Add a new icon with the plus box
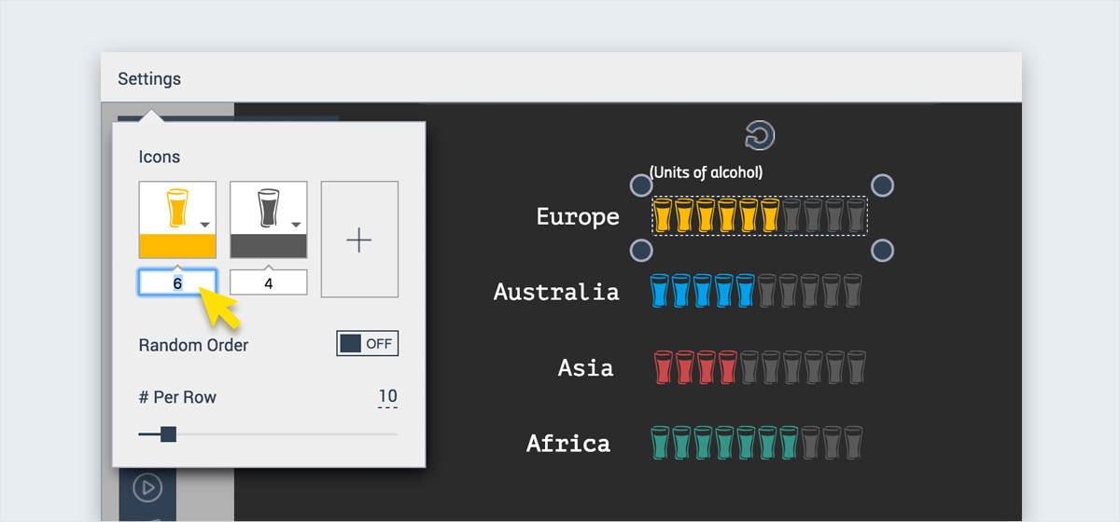This screenshot has width=1120, height=522. point(359,240)
